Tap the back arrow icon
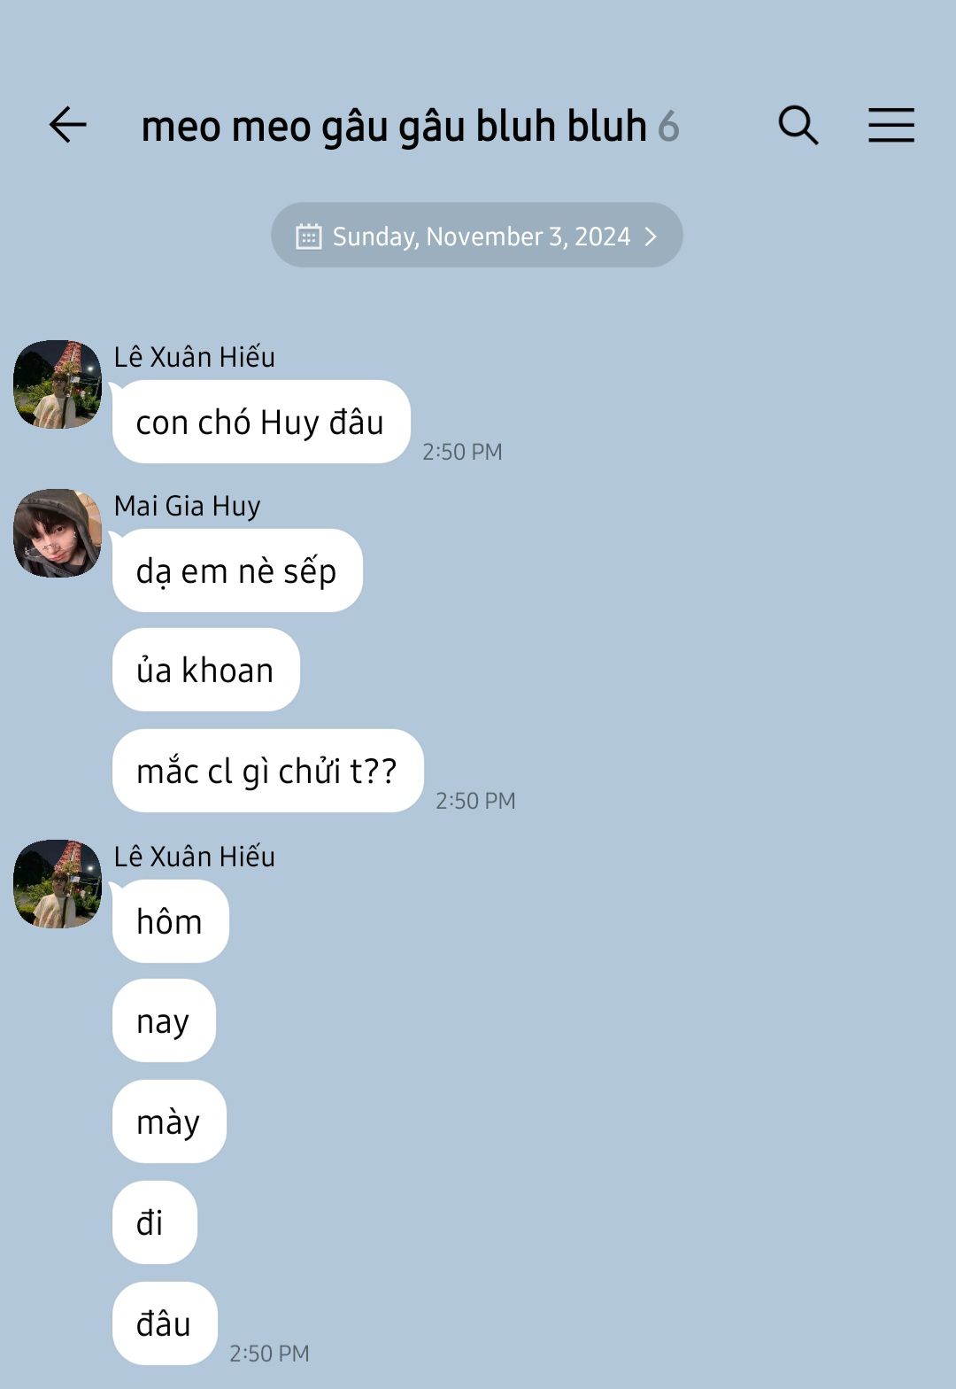The width and height of the screenshot is (956, 1389). (x=67, y=125)
